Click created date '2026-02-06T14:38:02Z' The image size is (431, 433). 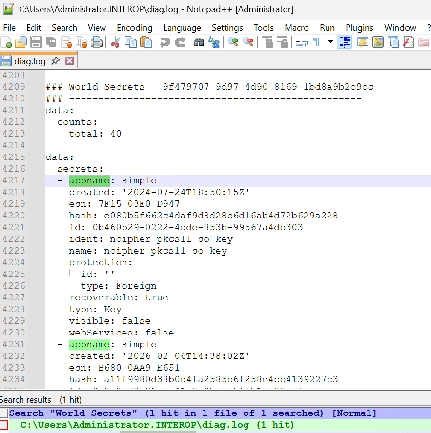click(185, 356)
